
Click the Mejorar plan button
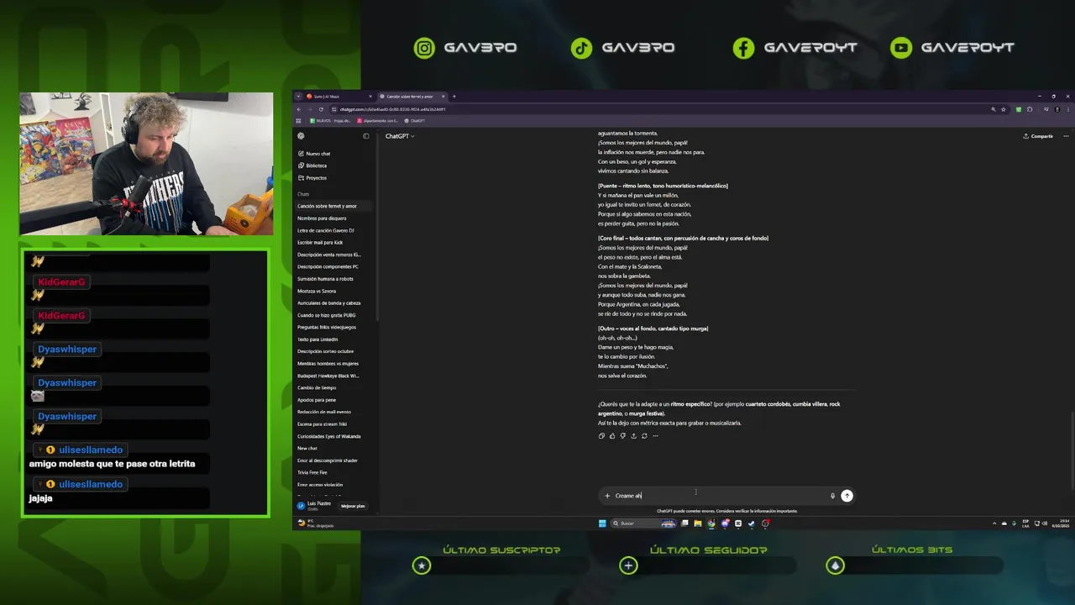(353, 506)
